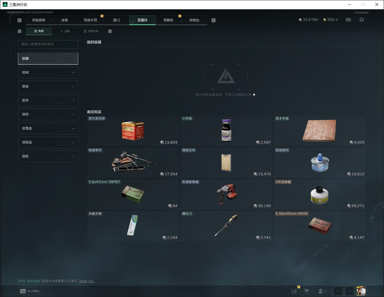
Task: Switch to the 仓库 tab
Action: click(x=64, y=20)
